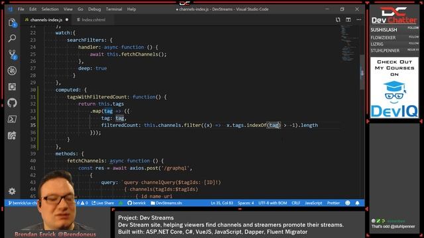This screenshot has width=424, height=238.
Task: Open the View menu
Action: point(68,9)
